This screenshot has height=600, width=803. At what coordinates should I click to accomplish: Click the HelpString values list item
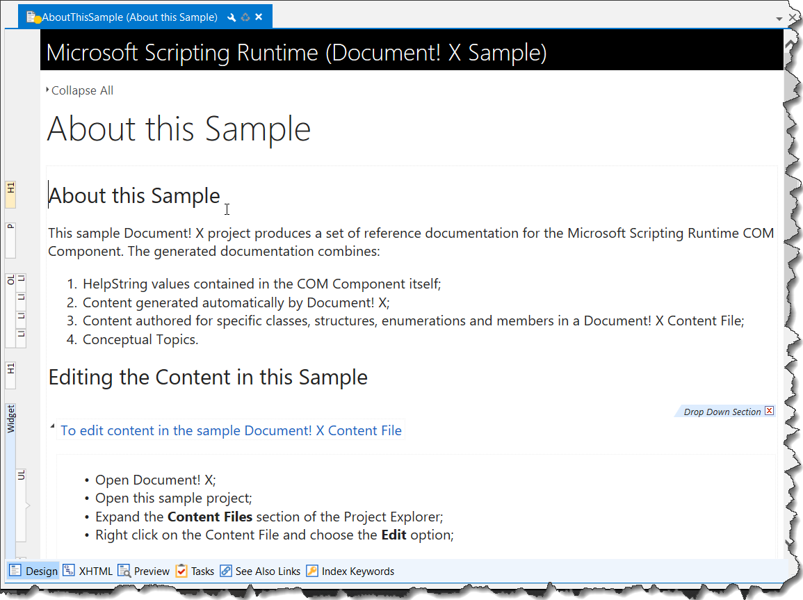(261, 284)
